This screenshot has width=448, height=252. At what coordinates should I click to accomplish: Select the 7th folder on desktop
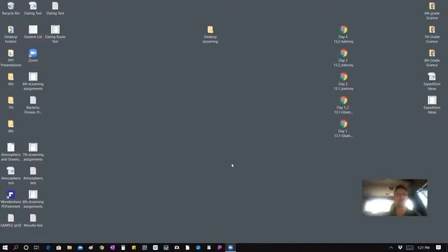tap(10, 103)
